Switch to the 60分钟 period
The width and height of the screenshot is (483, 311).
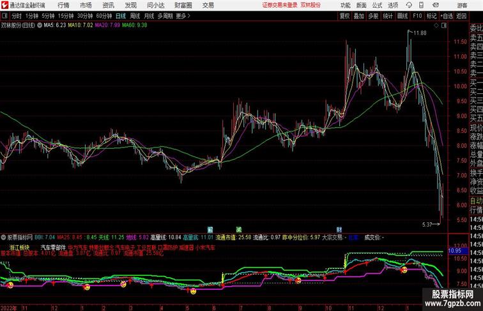pos(104,16)
